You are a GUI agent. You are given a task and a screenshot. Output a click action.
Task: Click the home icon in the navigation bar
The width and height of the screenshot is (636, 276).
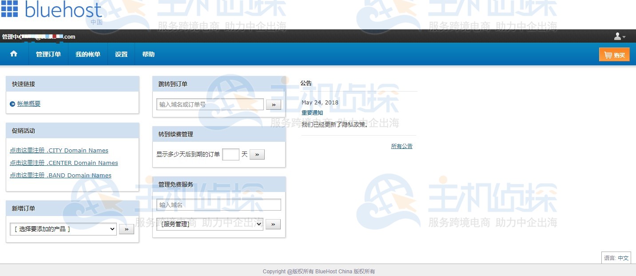[x=14, y=54]
